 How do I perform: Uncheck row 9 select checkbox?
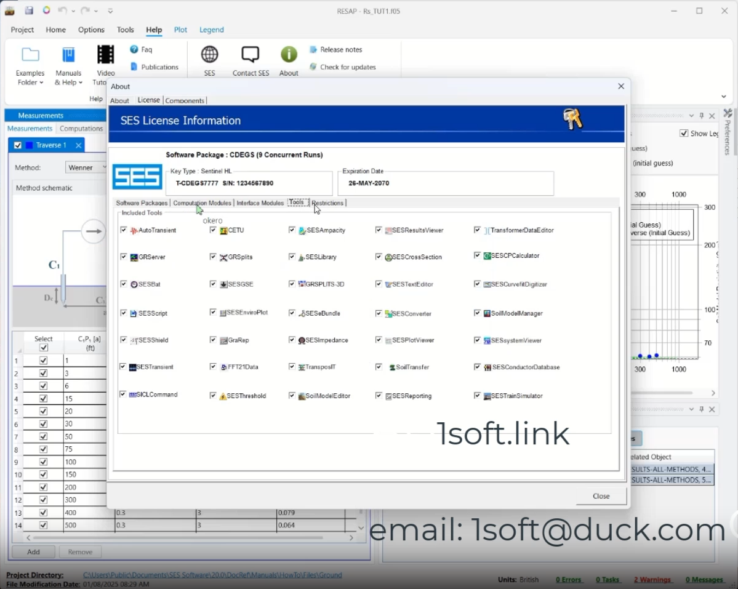click(x=43, y=462)
